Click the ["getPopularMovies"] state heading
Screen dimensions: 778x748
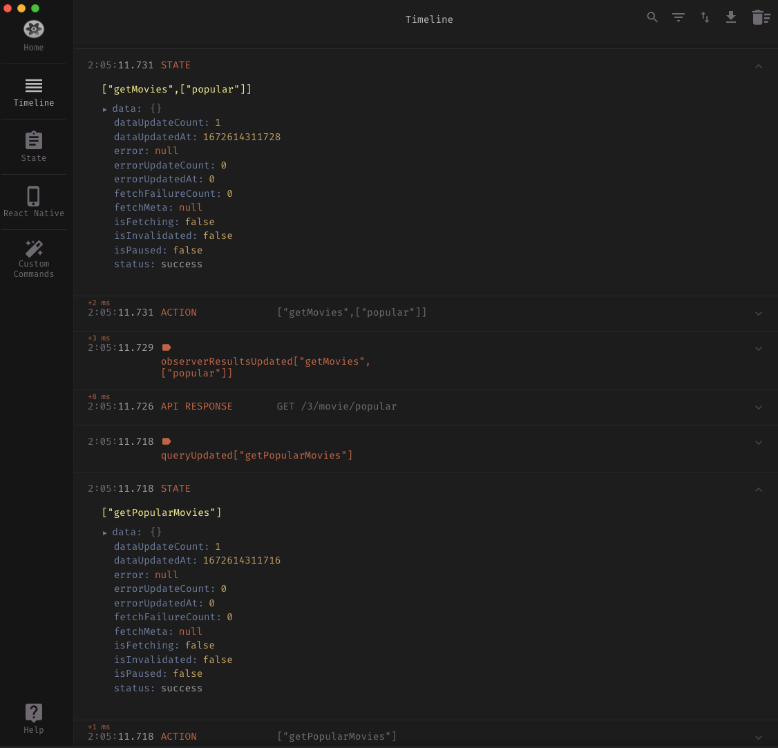click(x=162, y=513)
